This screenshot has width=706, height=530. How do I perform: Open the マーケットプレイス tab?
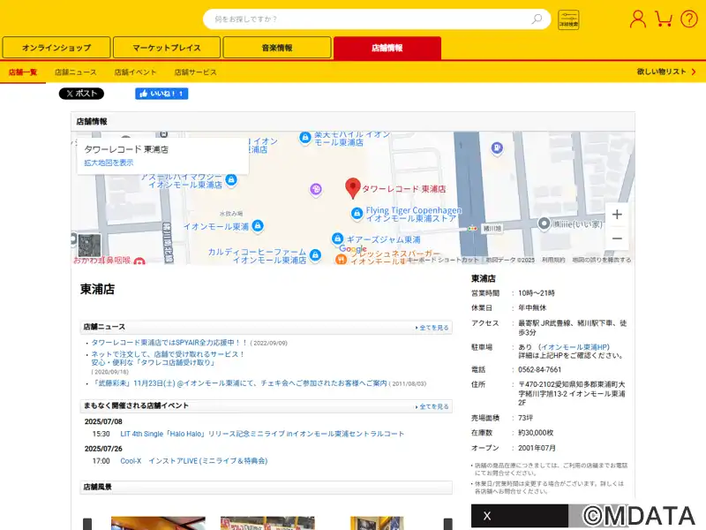point(167,48)
